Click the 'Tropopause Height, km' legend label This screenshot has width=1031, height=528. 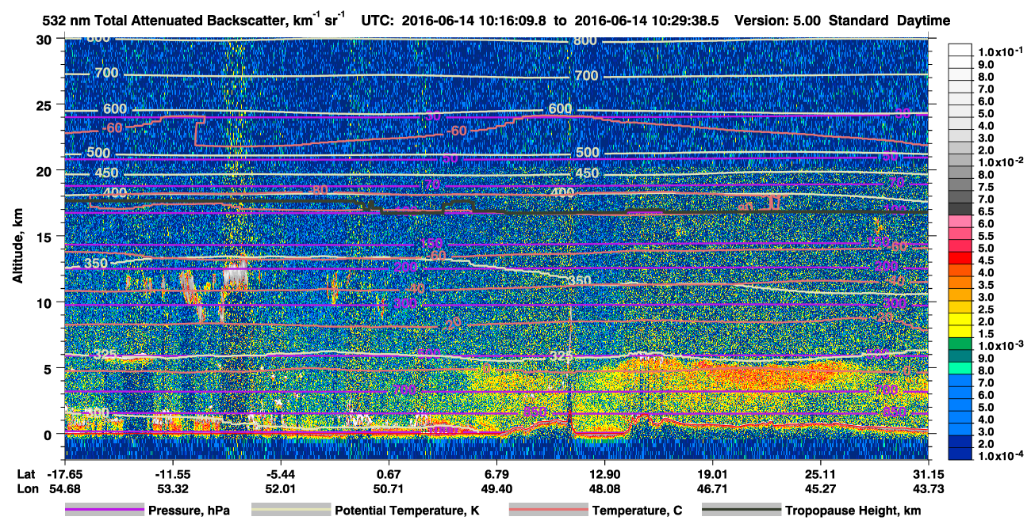tap(853, 511)
